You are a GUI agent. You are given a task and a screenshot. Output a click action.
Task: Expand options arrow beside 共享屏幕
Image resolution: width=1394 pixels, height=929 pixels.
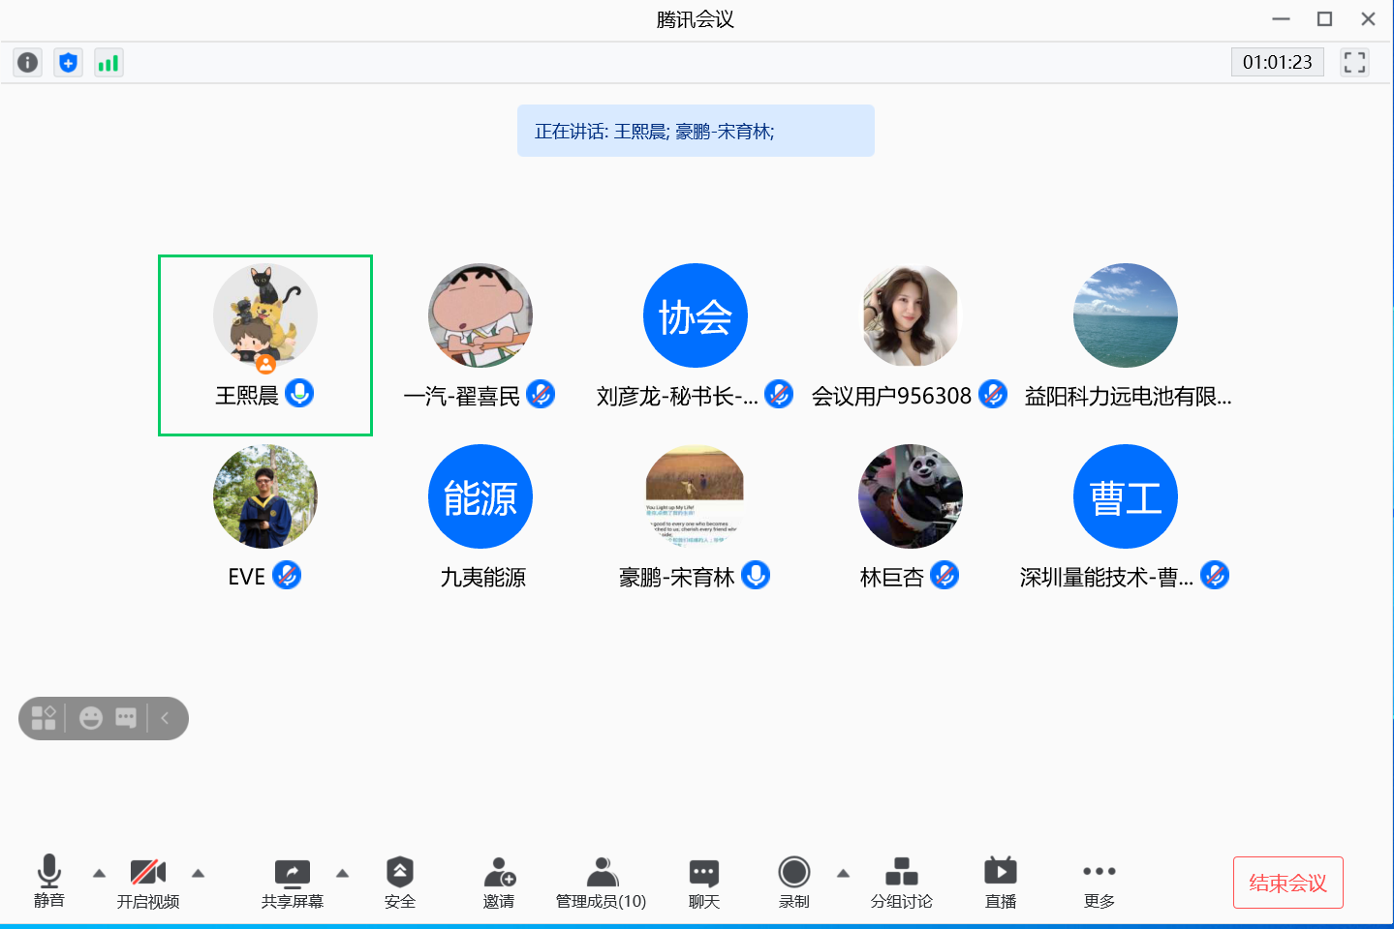(342, 874)
